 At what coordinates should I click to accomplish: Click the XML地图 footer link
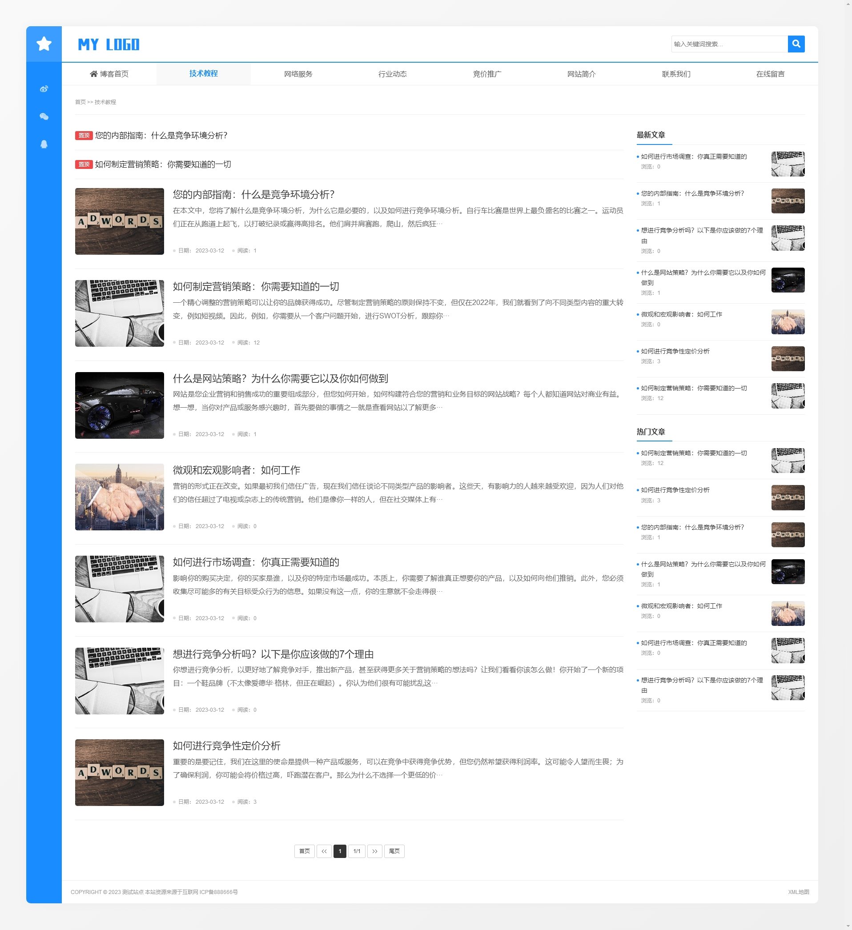pyautogui.click(x=798, y=892)
